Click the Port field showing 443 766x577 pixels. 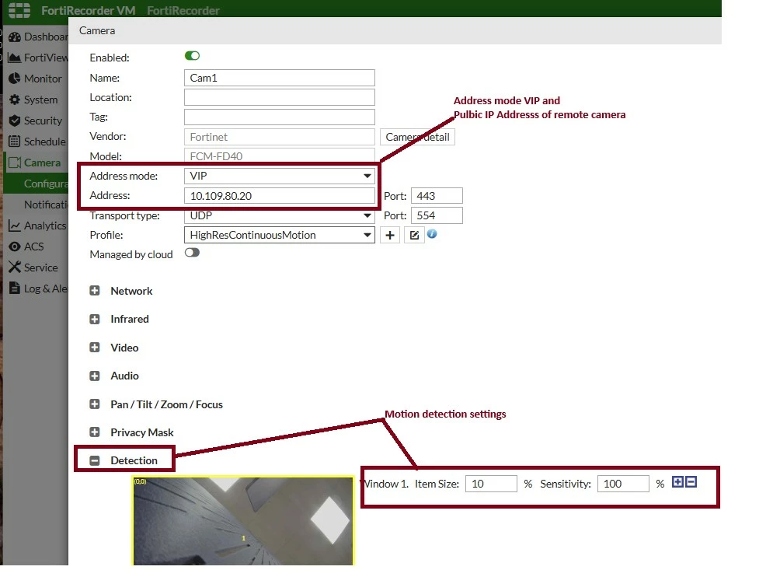pos(437,196)
